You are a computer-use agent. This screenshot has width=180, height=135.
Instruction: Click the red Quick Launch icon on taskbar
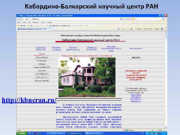coord(35,133)
